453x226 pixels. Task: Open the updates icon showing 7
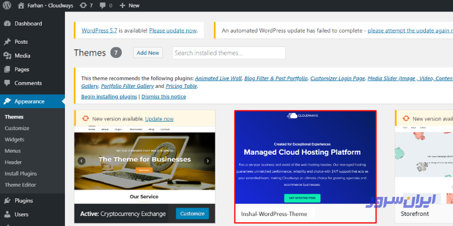[x=84, y=6]
